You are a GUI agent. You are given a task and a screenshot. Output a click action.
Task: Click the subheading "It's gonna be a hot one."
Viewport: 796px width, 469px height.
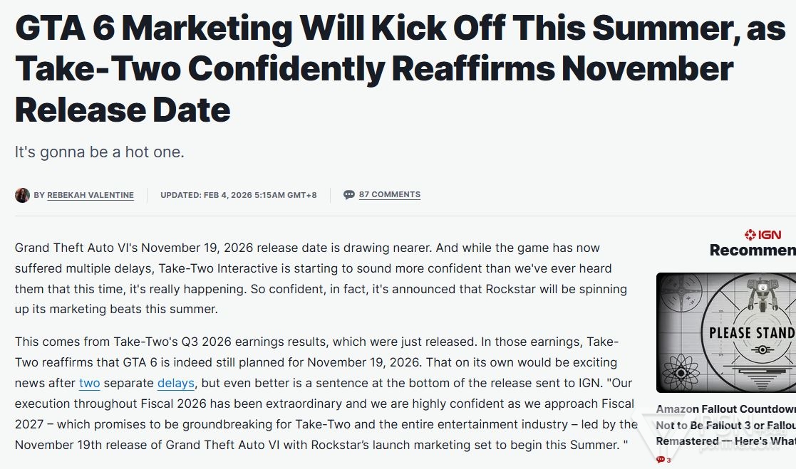[100, 152]
